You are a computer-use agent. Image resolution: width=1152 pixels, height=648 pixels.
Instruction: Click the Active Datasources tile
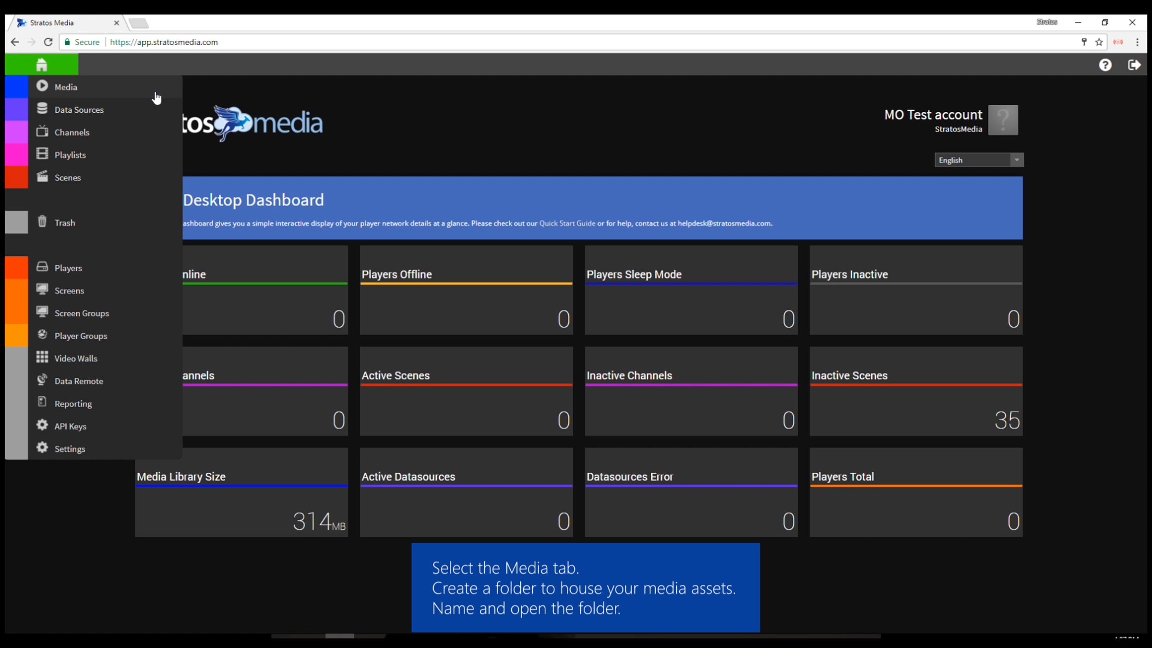466,492
